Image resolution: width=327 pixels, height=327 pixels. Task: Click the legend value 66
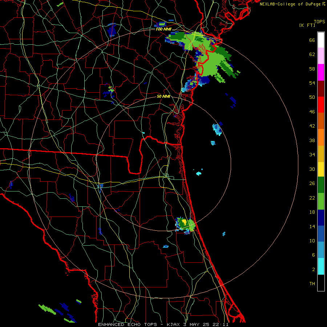(x=312, y=40)
